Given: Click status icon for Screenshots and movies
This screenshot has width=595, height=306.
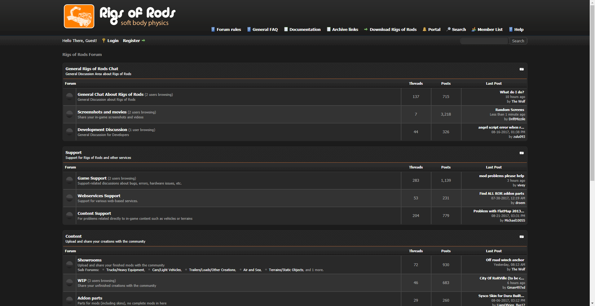Looking at the screenshot, I should (x=69, y=114).
